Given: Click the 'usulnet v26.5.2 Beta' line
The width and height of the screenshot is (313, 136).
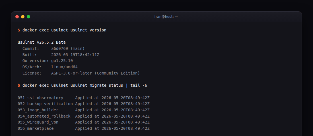Looking at the screenshot, I should (x=42, y=42).
